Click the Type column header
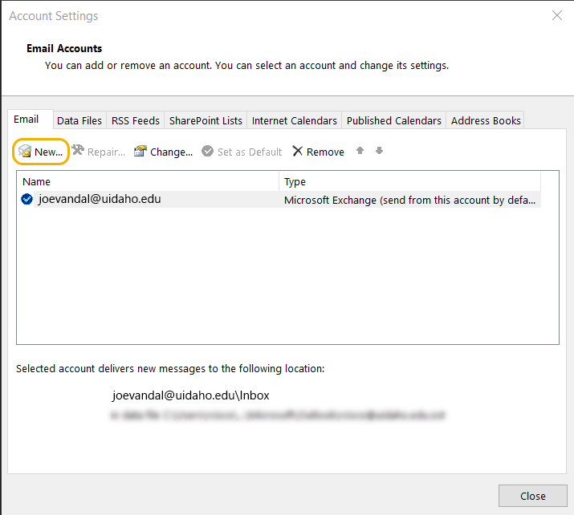 (x=409, y=182)
